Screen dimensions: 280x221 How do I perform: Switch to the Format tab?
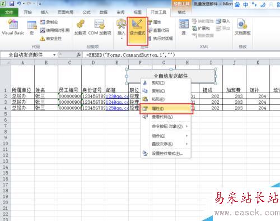[x=181, y=12]
